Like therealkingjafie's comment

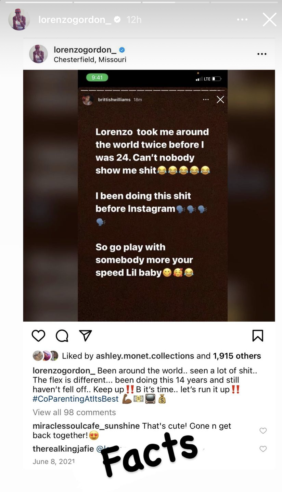pos(263,449)
